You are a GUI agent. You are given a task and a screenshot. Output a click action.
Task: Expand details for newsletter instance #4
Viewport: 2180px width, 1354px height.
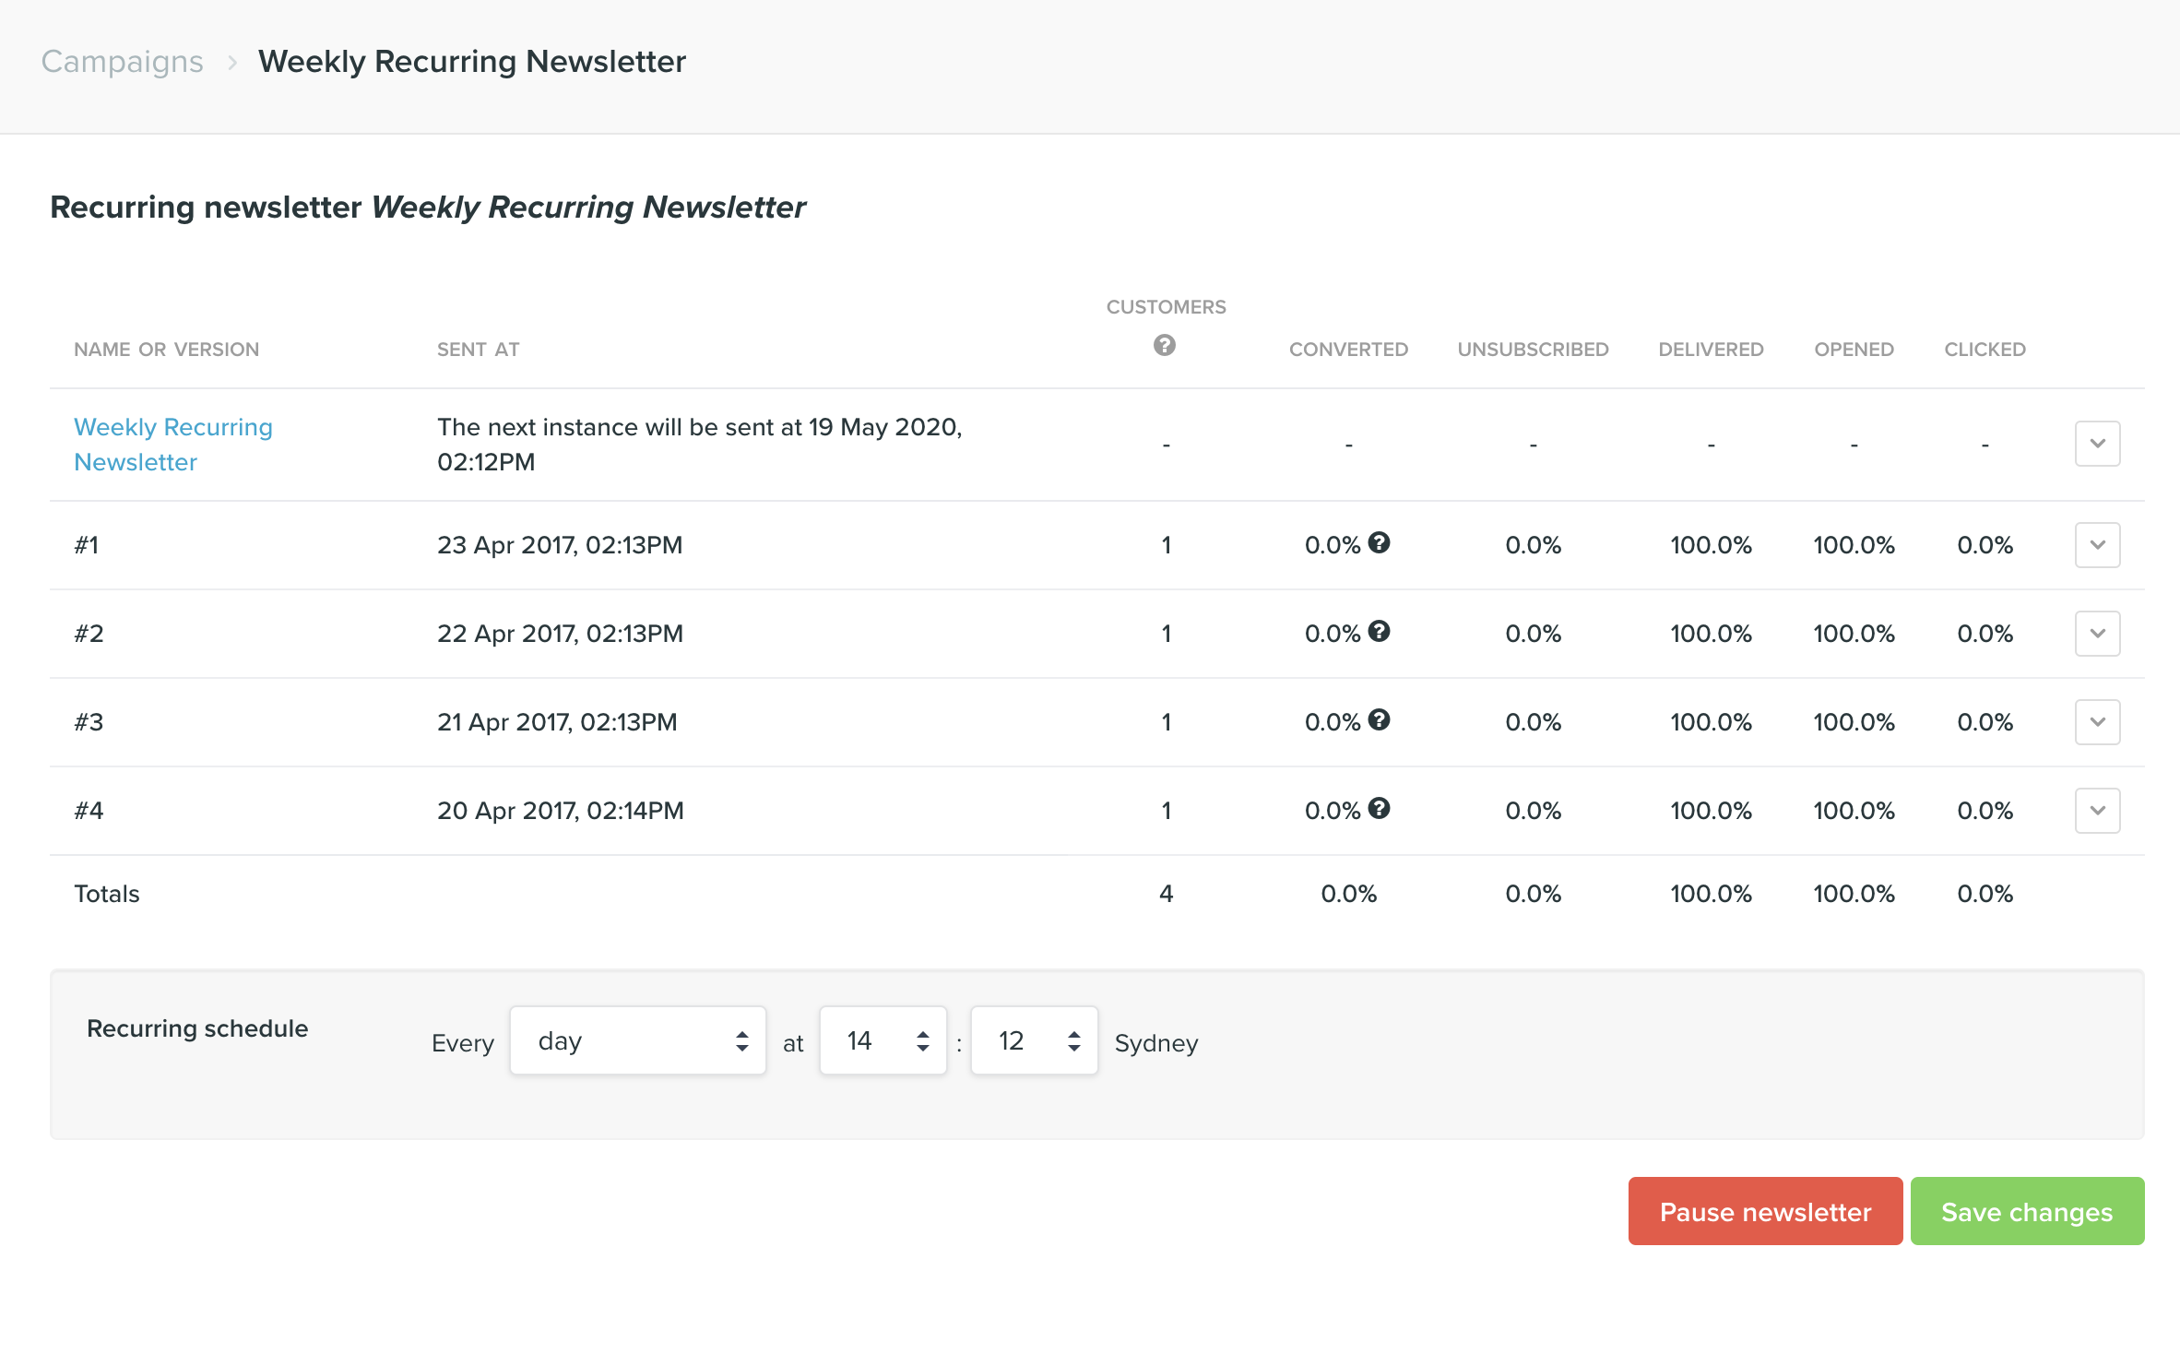2097,810
